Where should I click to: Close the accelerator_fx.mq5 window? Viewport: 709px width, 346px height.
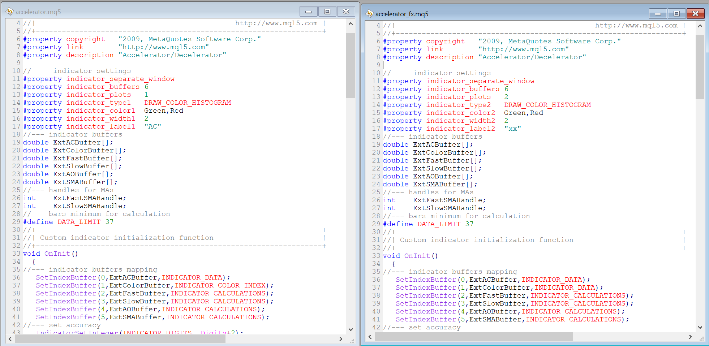695,14
